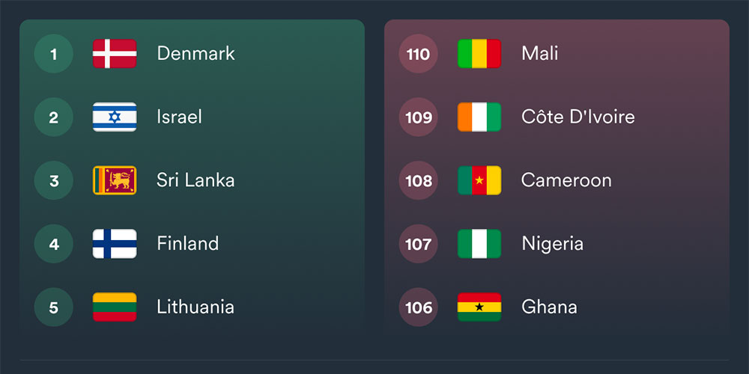The width and height of the screenshot is (749, 374).
Task: Click the Nigeria country name
Action: click(552, 244)
